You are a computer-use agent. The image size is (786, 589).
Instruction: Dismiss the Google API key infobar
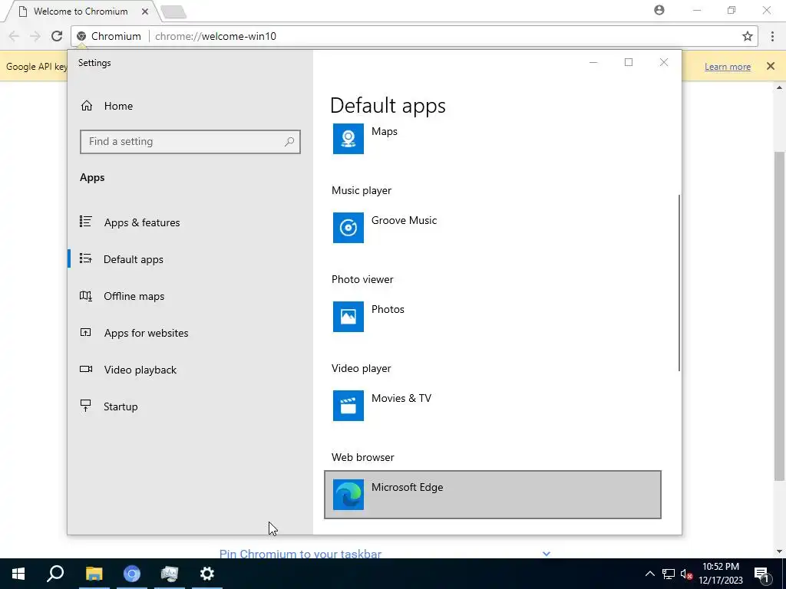[x=771, y=66]
